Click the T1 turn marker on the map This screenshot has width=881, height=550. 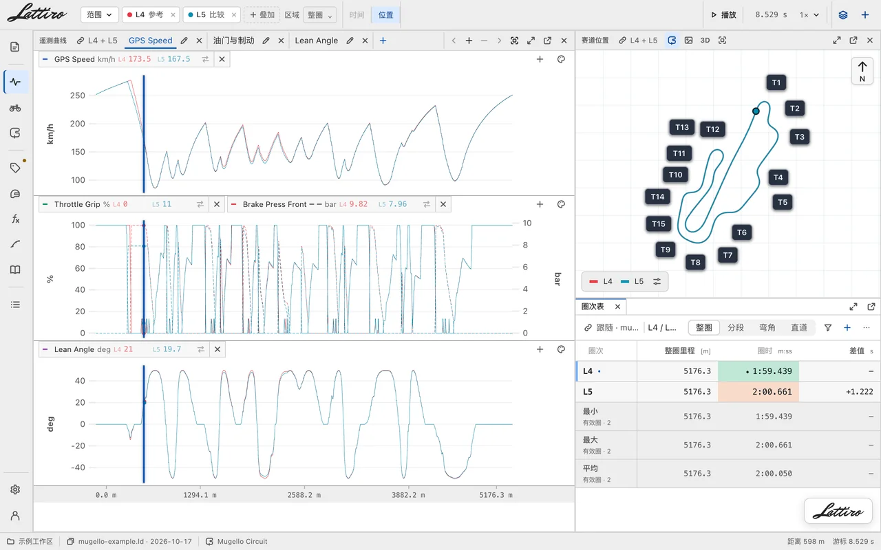point(776,82)
